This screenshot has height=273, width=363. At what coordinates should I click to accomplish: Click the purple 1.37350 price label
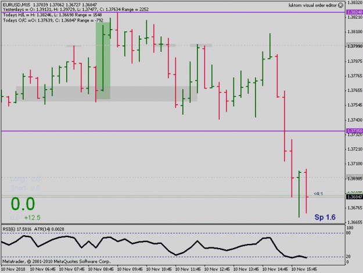(354, 131)
